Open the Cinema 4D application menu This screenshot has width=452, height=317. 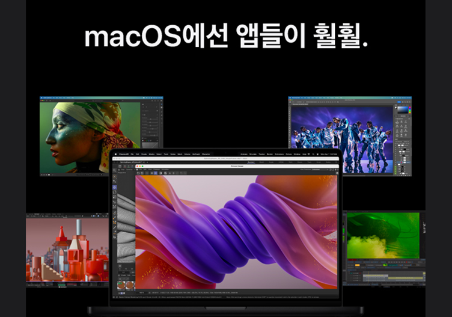(x=124, y=155)
